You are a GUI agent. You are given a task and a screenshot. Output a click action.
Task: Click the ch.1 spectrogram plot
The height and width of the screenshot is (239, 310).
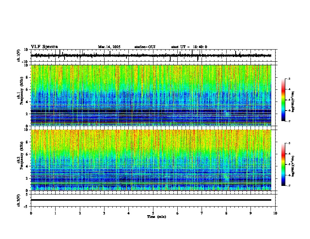(151, 95)
